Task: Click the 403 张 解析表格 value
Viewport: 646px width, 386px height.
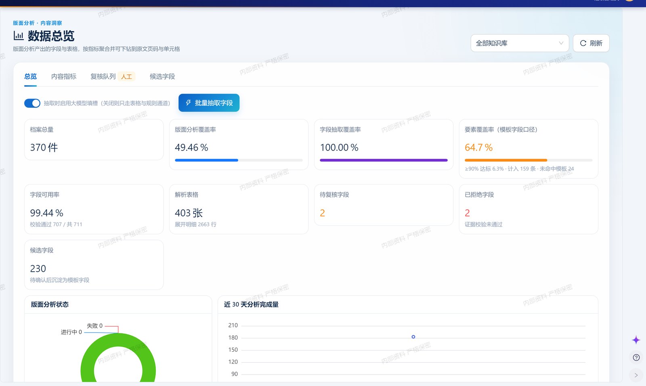Action: [x=189, y=213]
